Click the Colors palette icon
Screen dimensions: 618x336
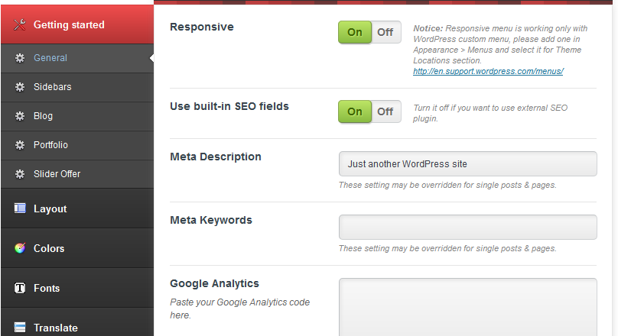click(20, 248)
